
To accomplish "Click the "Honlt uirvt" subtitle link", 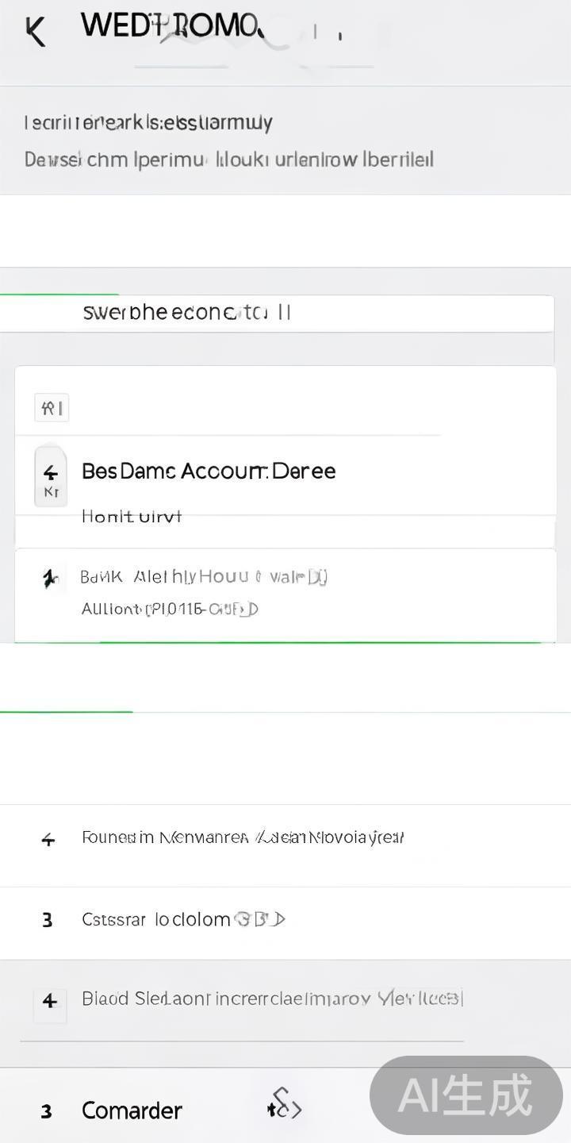I will 132,517.
